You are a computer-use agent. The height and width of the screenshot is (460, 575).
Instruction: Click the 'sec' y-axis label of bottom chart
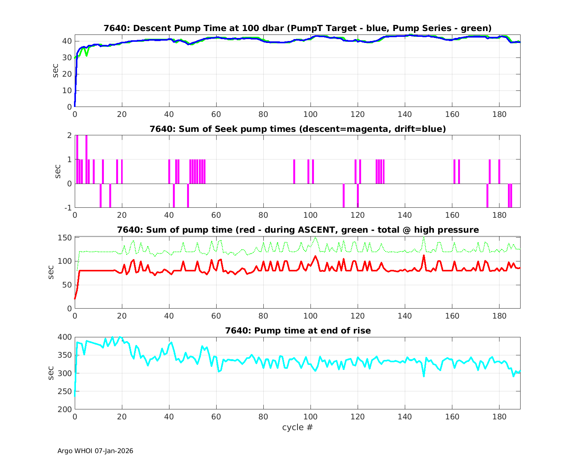[x=52, y=373]
